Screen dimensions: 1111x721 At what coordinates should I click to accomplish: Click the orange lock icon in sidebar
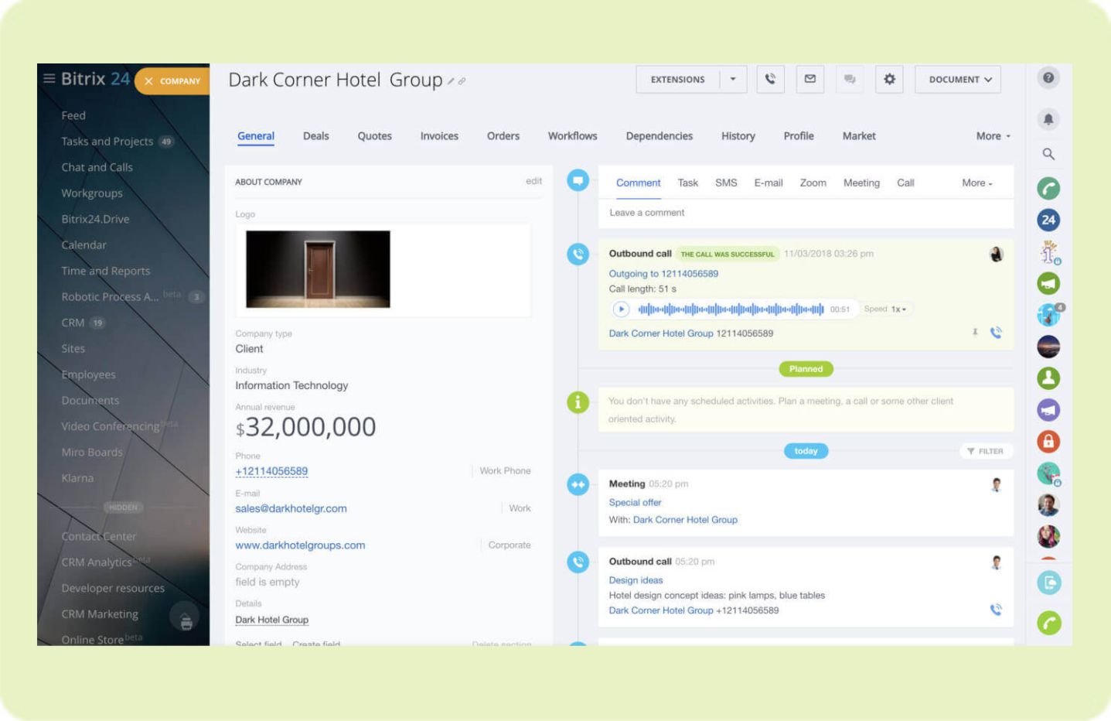1048,442
